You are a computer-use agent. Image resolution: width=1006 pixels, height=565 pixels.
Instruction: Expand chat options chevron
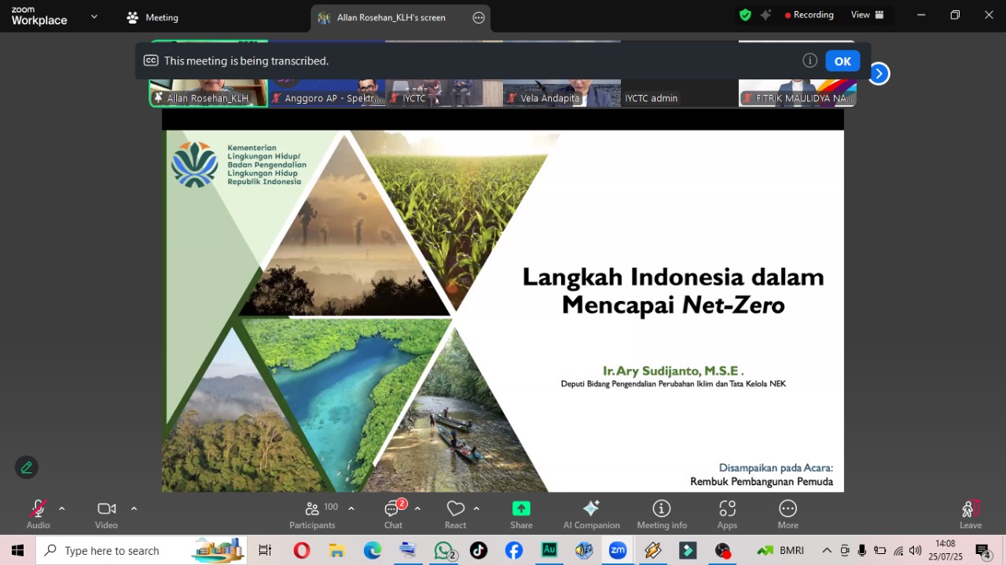click(x=417, y=508)
